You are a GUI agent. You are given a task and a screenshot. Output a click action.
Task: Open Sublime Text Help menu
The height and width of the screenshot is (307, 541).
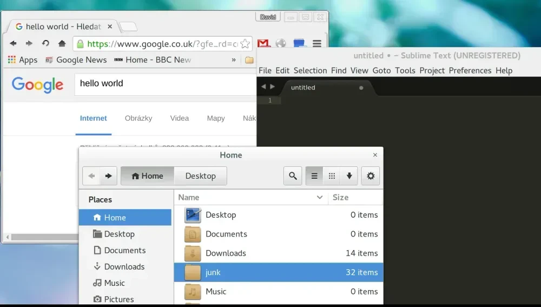[x=504, y=70]
